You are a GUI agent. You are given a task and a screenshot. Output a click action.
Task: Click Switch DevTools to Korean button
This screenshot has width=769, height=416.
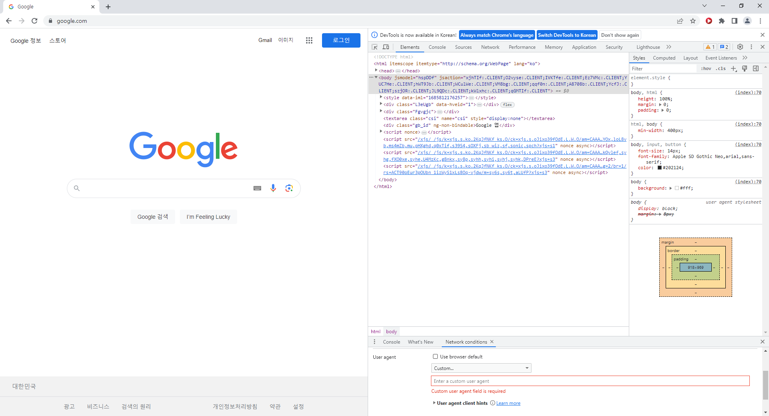coord(567,35)
